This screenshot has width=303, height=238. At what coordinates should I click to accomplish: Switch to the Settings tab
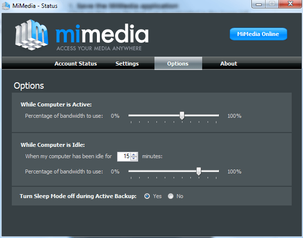(x=127, y=64)
